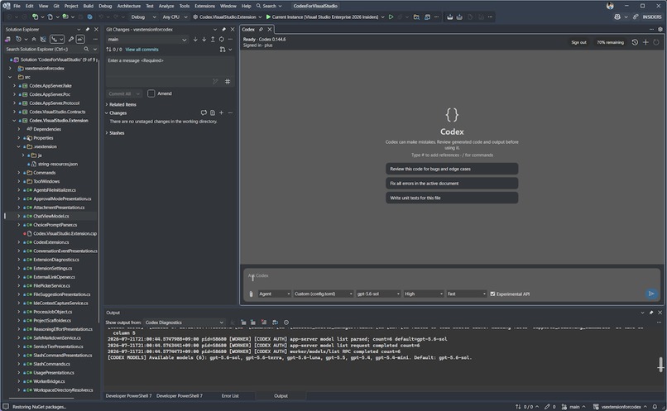Pin the Solution Explorer panel

pyautogui.click(x=88, y=29)
